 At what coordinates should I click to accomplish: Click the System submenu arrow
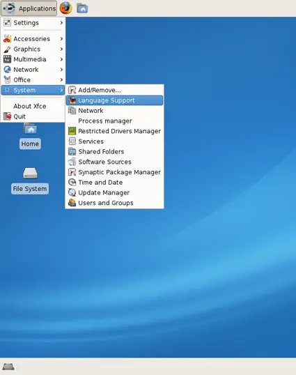coord(61,90)
